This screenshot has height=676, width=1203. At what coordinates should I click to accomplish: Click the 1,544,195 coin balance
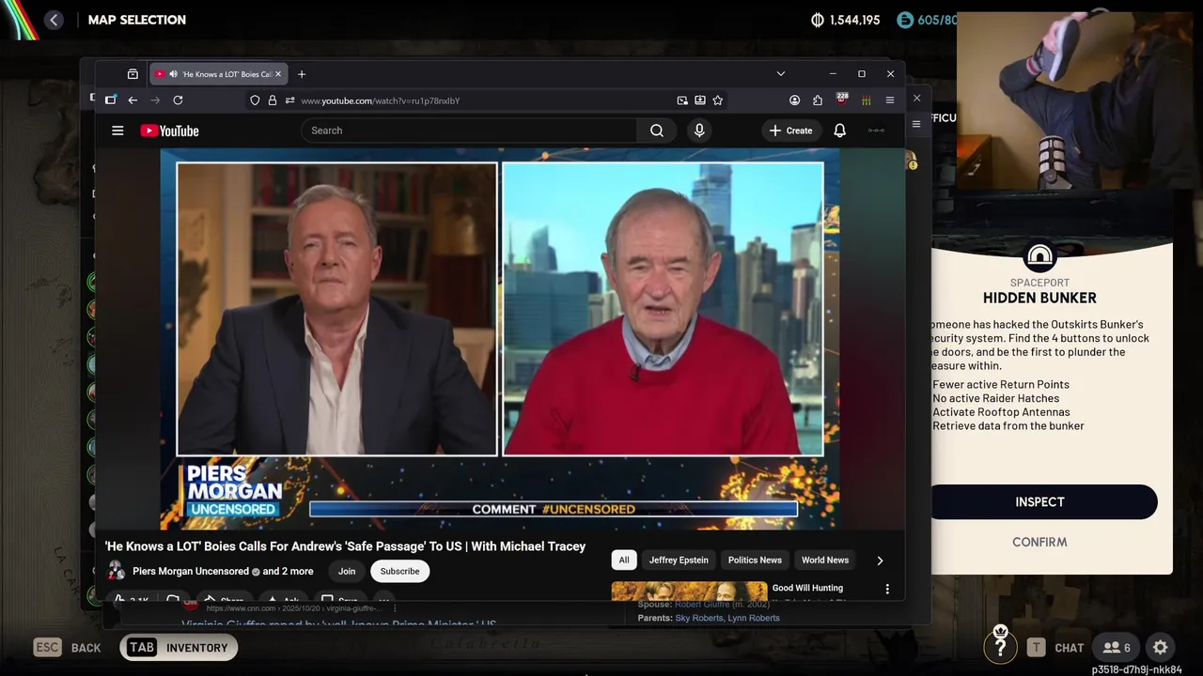(846, 20)
